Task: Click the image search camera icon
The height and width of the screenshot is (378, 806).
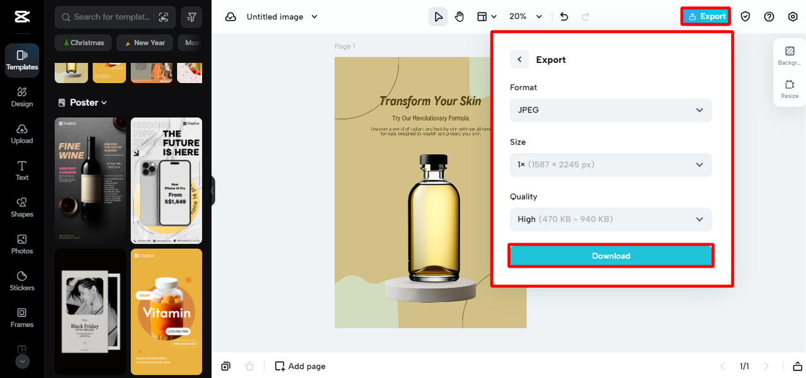Action: pyautogui.click(x=164, y=17)
